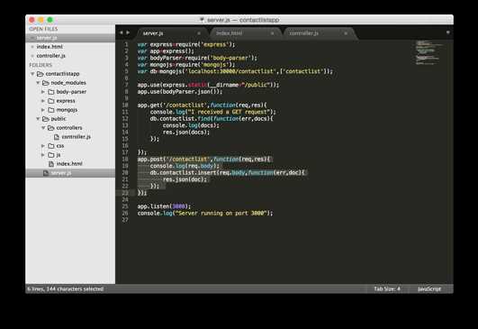Expand the js folder
The width and height of the screenshot is (478, 329).
pyautogui.click(x=43, y=155)
